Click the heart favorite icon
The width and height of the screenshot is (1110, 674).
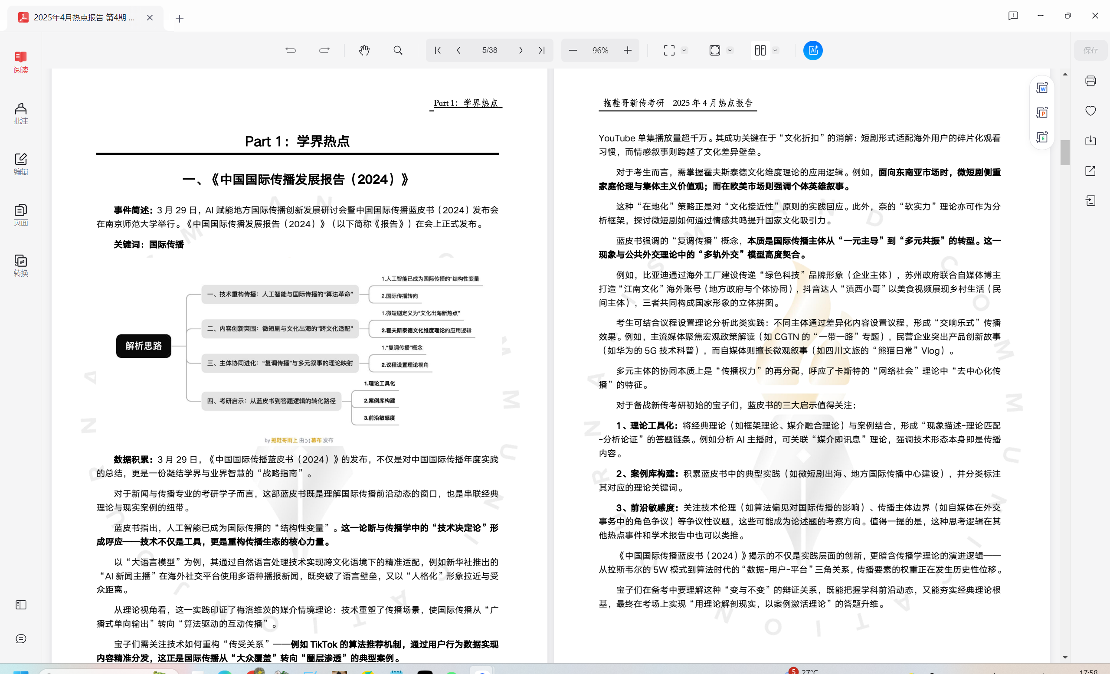click(x=1090, y=111)
